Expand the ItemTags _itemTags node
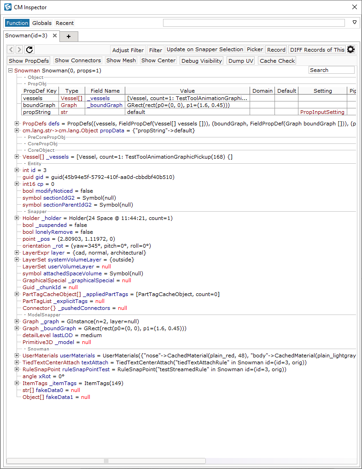The width and height of the screenshot is (362, 469). point(17,383)
